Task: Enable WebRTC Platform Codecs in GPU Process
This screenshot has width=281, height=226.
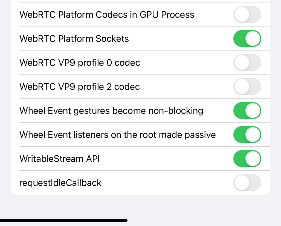Action: [x=247, y=14]
